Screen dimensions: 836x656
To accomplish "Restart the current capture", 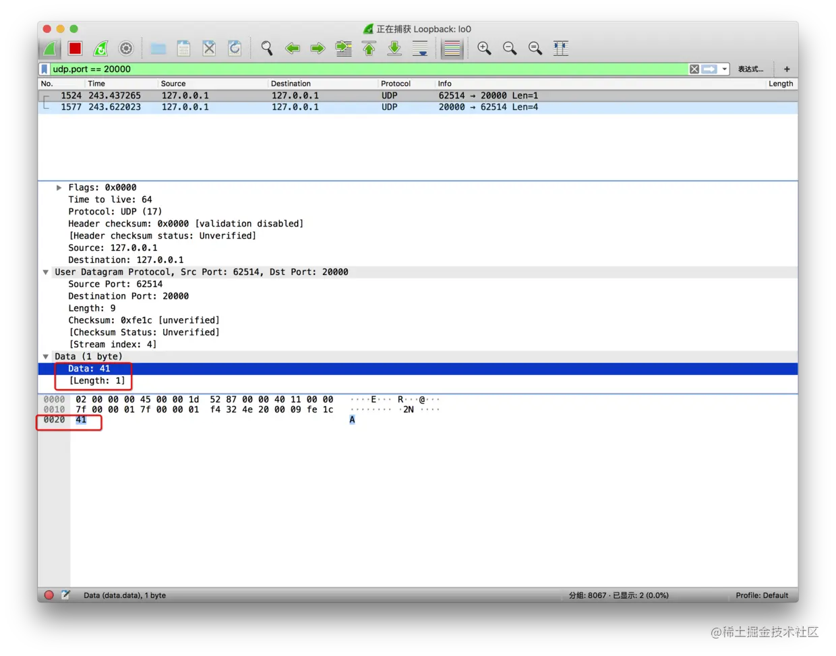I will (x=100, y=49).
